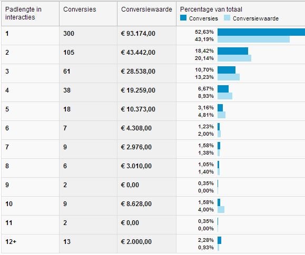Image resolution: width=305 pixels, height=255 pixels.
Task: Select the 105 conversions cell
Action: [x=68, y=53]
